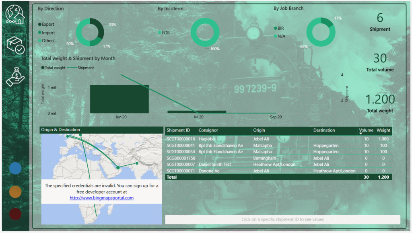Click the dark red circle button in sidebar
The width and height of the screenshot is (412, 233).
[15, 214]
